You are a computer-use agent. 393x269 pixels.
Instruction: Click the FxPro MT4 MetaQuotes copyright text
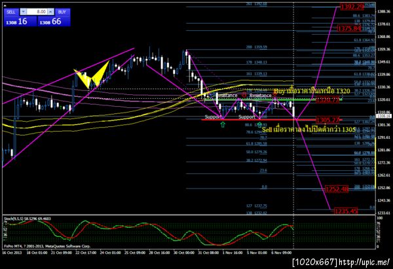(x=47, y=246)
